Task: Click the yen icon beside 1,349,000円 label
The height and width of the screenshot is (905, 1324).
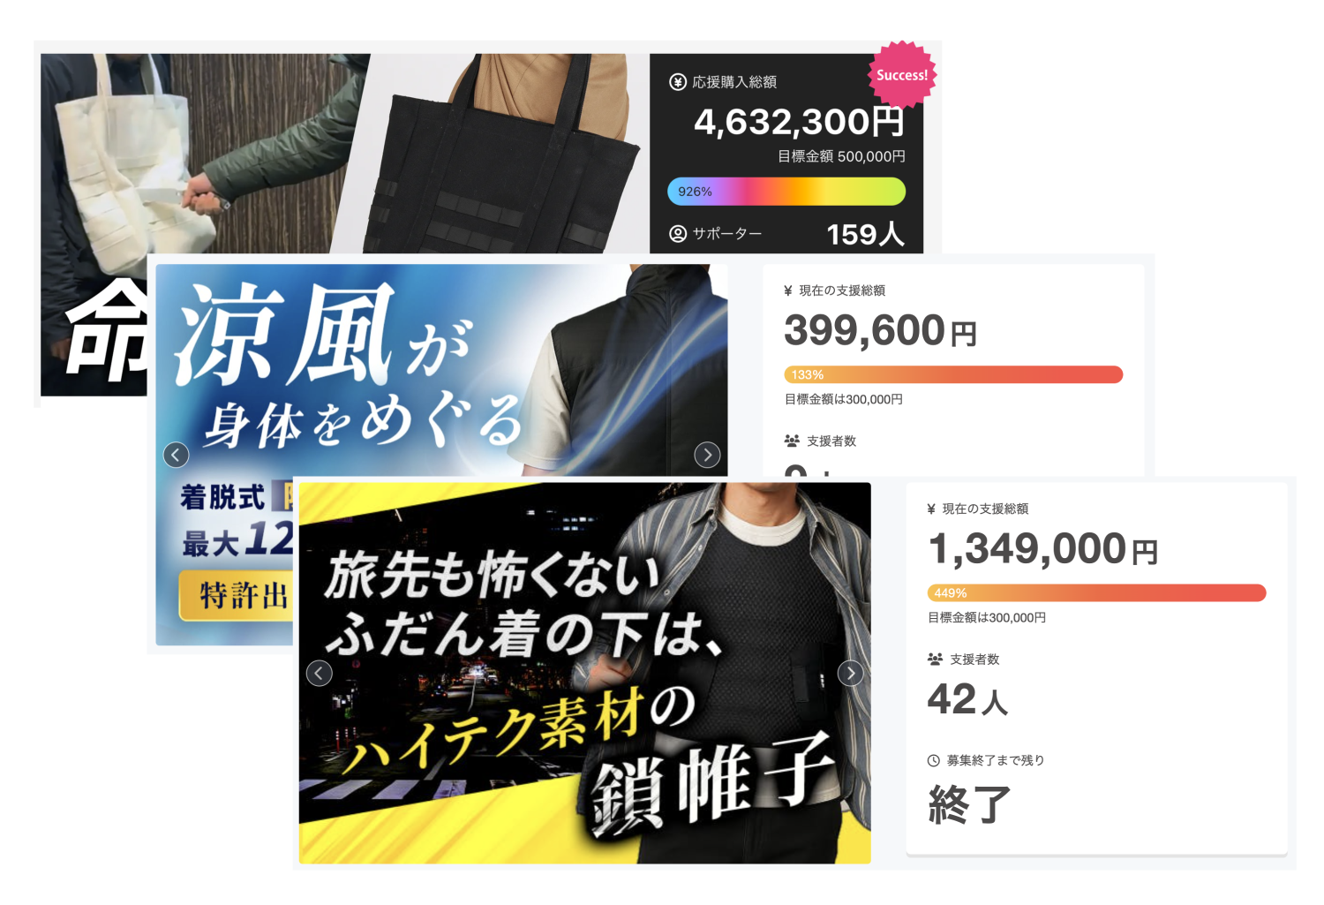Action: click(x=931, y=509)
